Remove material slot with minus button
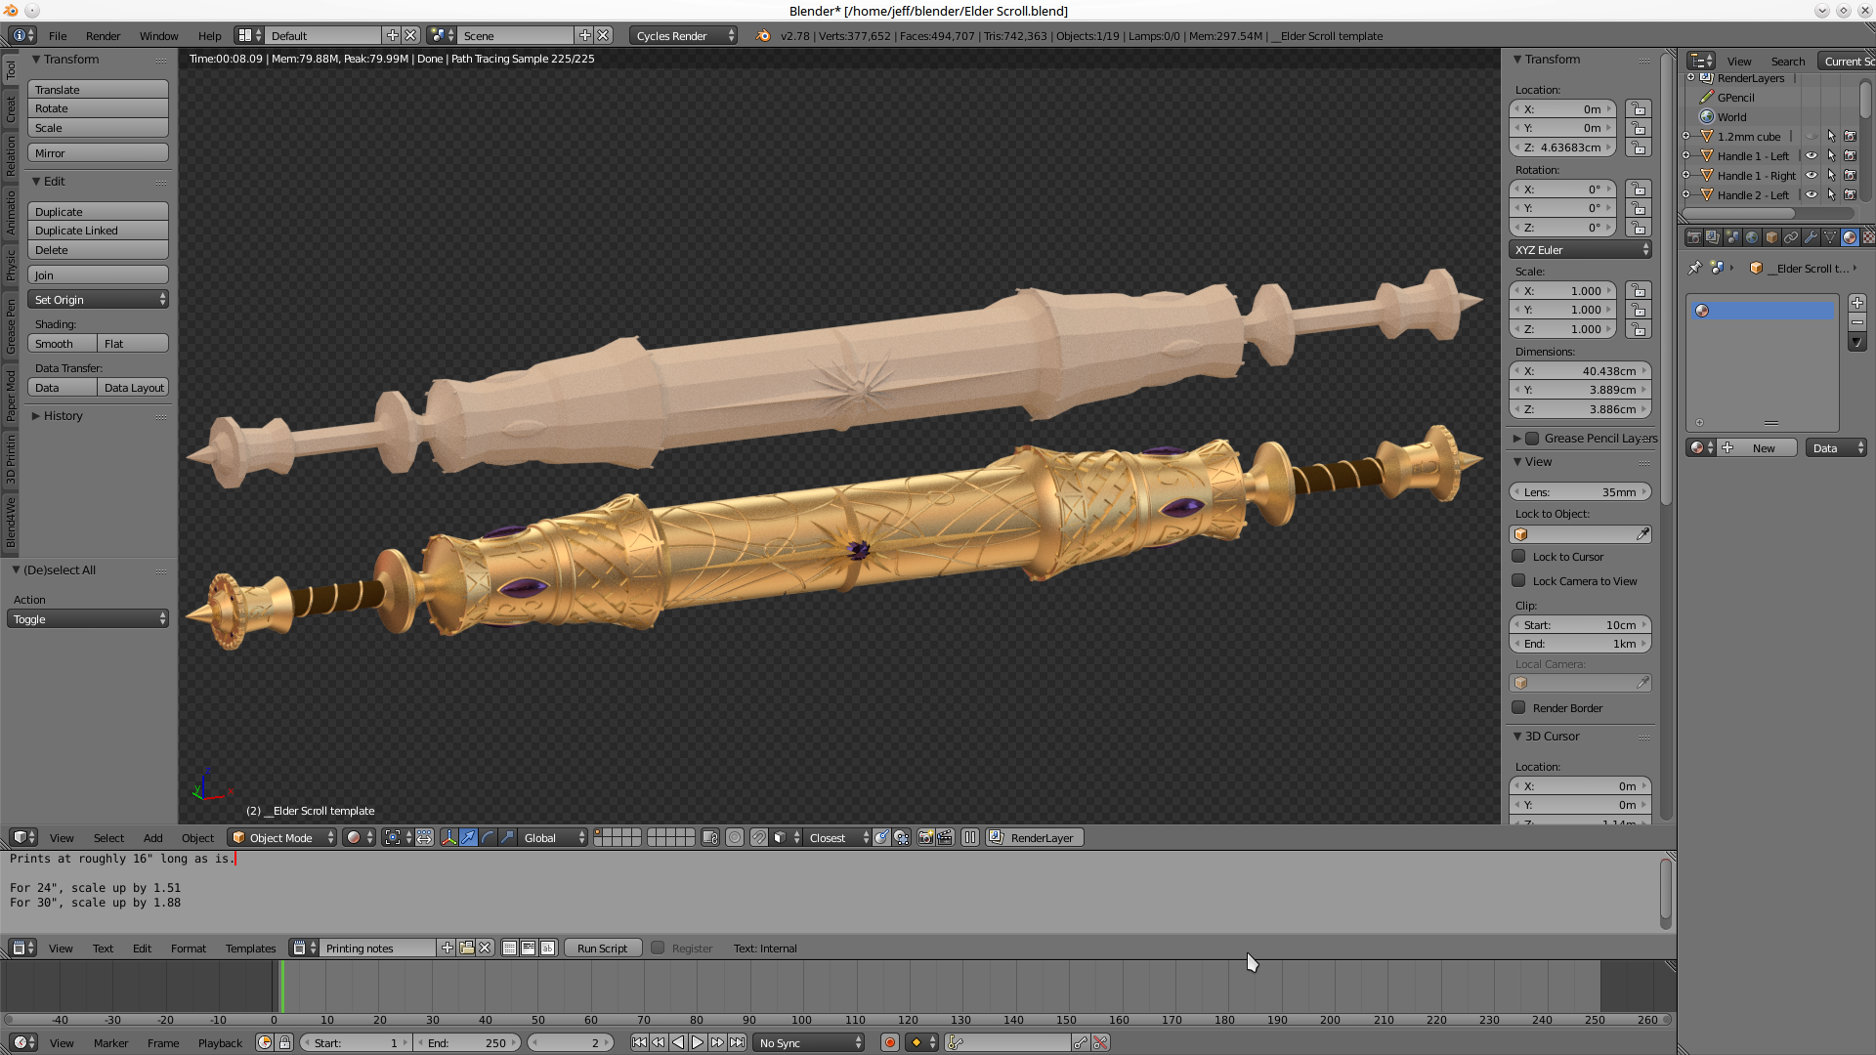The width and height of the screenshot is (1876, 1055). pyautogui.click(x=1857, y=322)
